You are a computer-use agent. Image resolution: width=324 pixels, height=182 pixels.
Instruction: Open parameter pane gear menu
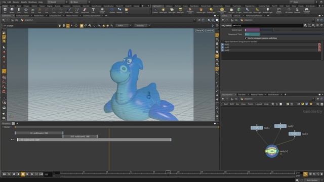(305, 25)
